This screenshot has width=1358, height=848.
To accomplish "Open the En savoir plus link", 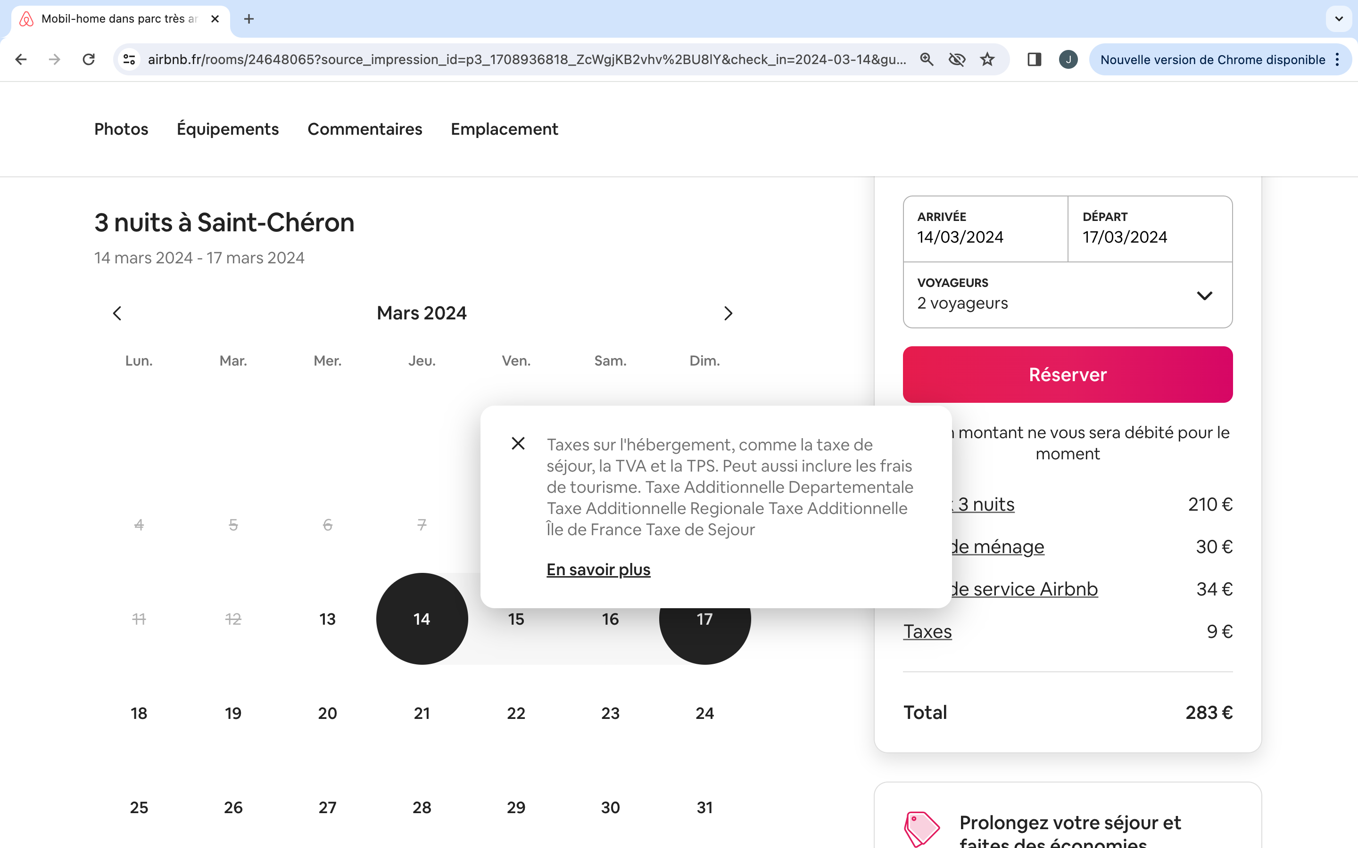I will click(x=598, y=569).
